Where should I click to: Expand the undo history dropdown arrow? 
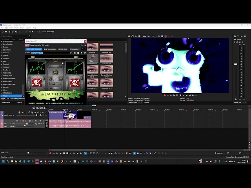tap(32, 32)
